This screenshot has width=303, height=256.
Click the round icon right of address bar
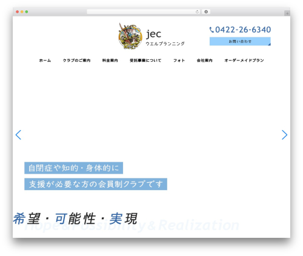tap(206, 12)
